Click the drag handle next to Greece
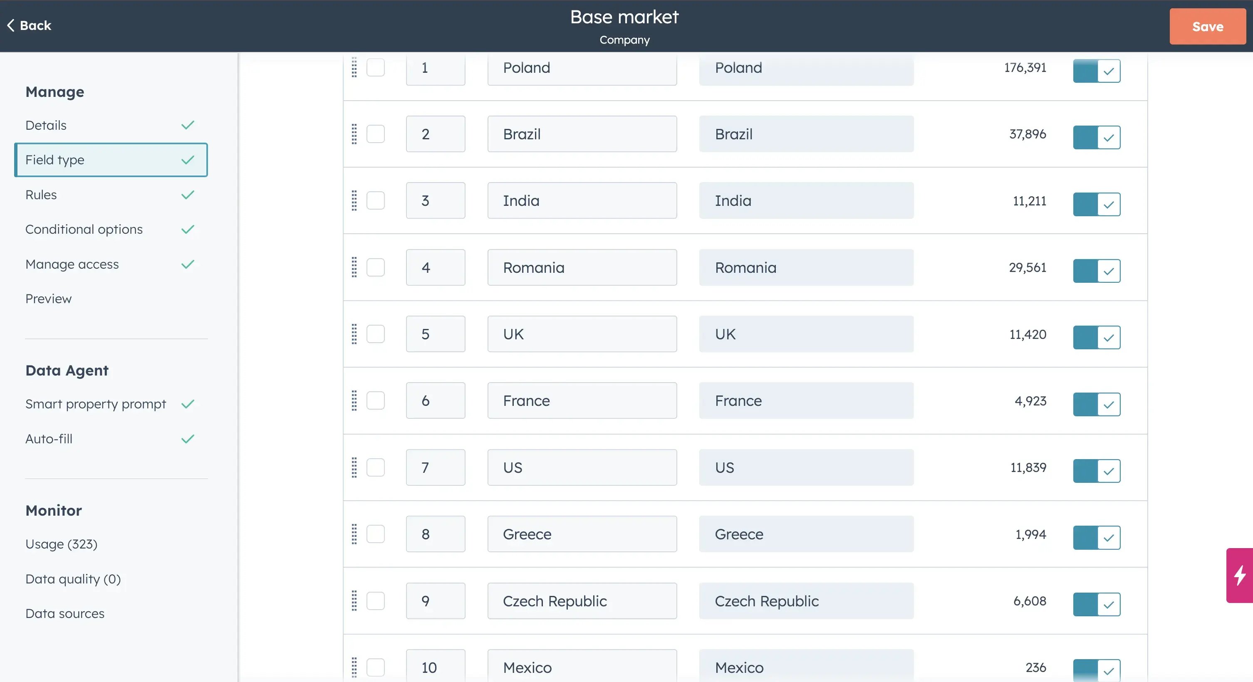Image resolution: width=1253 pixels, height=682 pixels. coord(354,534)
